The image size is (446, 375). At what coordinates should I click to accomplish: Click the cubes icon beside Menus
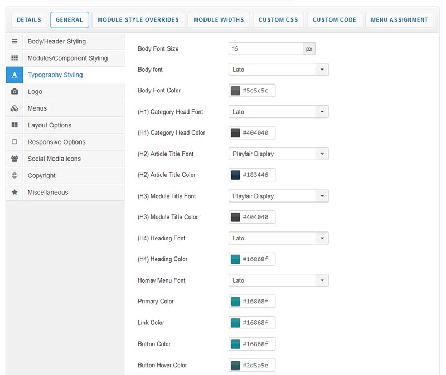tap(14, 108)
